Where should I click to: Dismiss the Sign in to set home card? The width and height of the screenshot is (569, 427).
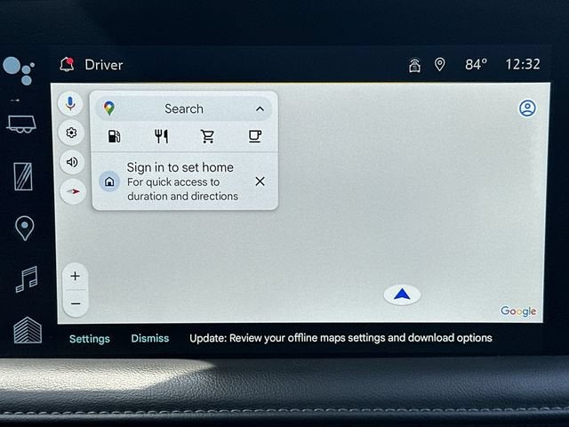click(x=260, y=181)
